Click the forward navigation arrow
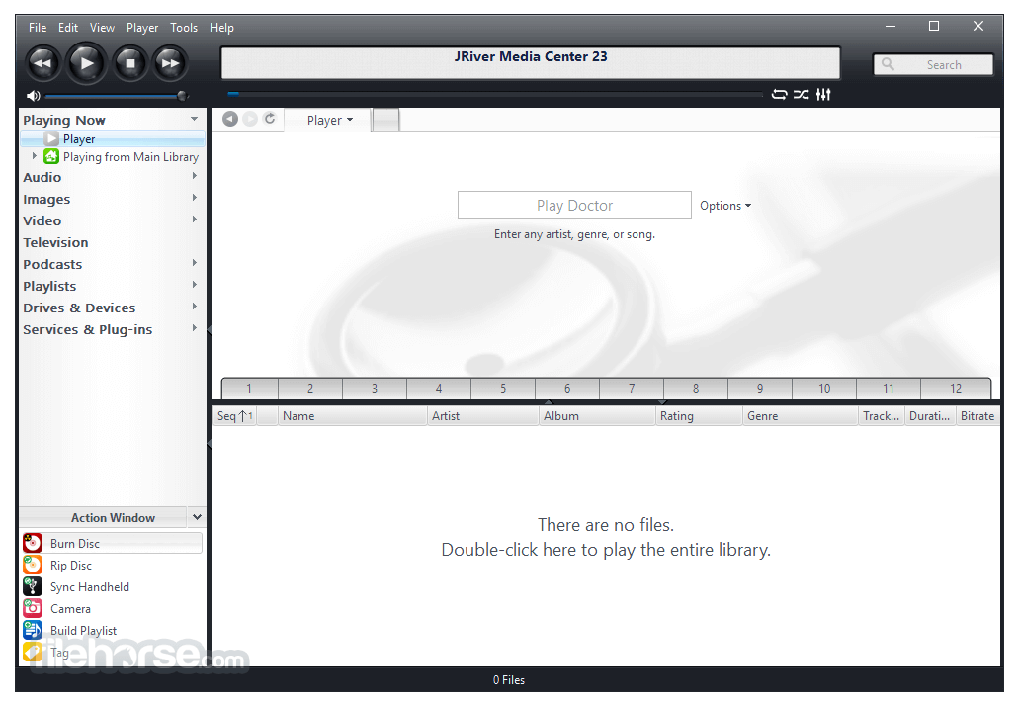This screenshot has width=1019, height=704. click(x=250, y=119)
